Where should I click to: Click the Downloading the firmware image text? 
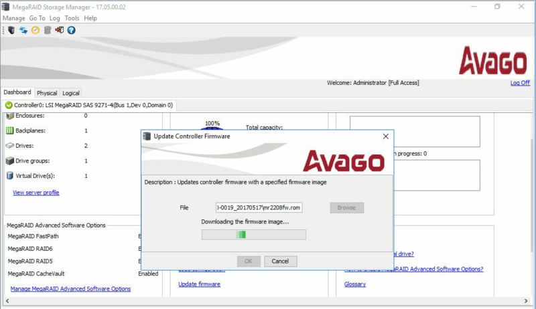[x=245, y=221]
